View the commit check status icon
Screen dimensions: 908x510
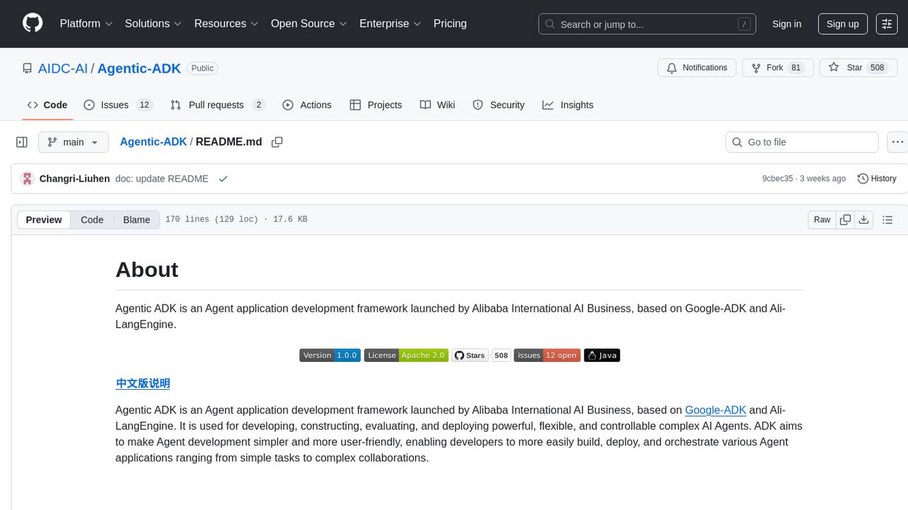223,179
